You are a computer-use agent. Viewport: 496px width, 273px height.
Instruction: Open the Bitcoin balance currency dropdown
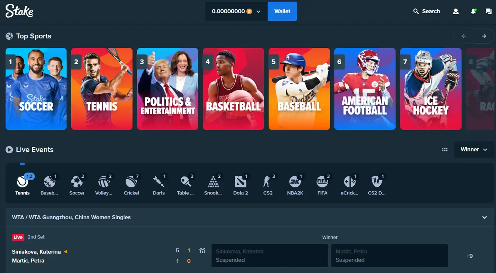click(x=236, y=11)
